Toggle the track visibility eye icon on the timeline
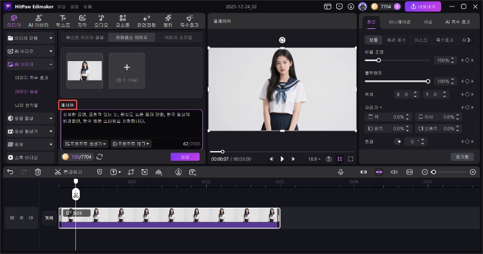This screenshot has width=483, height=254. click(21, 218)
